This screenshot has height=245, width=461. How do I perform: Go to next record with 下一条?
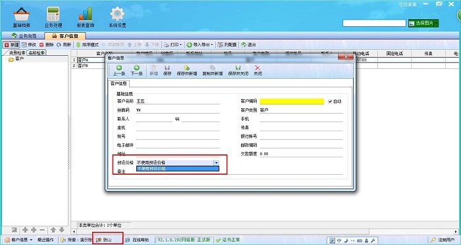click(x=136, y=70)
